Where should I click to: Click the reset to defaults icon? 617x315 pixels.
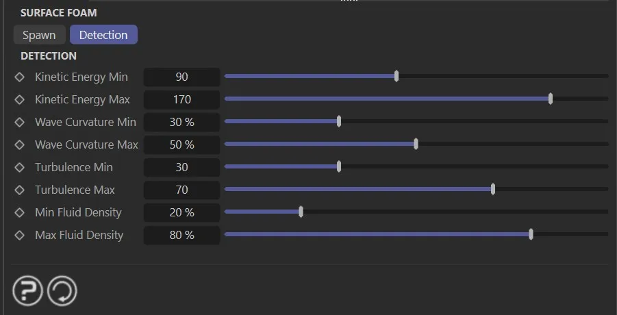pos(62,291)
